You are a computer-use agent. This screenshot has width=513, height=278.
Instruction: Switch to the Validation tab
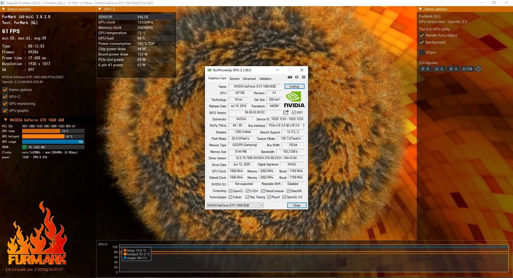[265, 79]
